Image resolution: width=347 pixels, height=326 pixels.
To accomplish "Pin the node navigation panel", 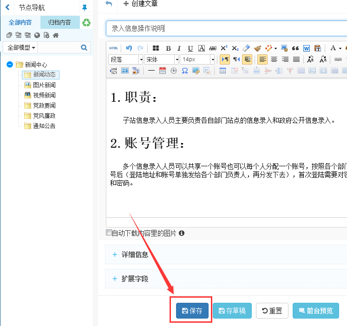I will point(84,8).
